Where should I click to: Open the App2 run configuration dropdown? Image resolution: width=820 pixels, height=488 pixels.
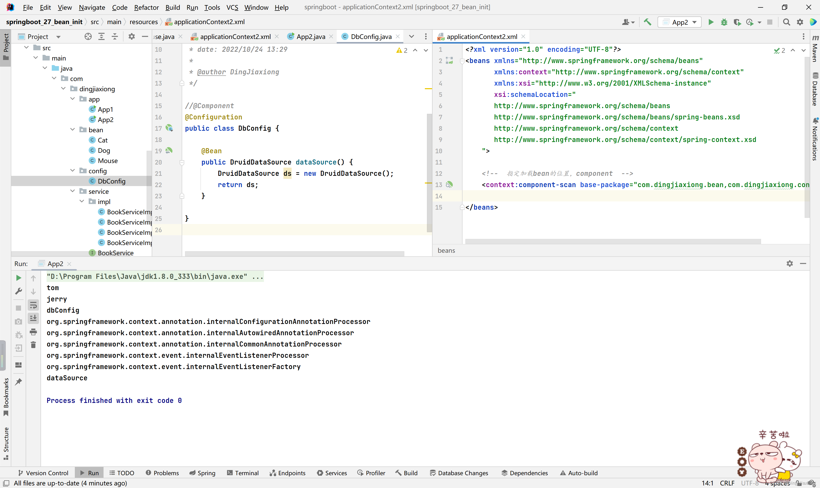[679, 22]
